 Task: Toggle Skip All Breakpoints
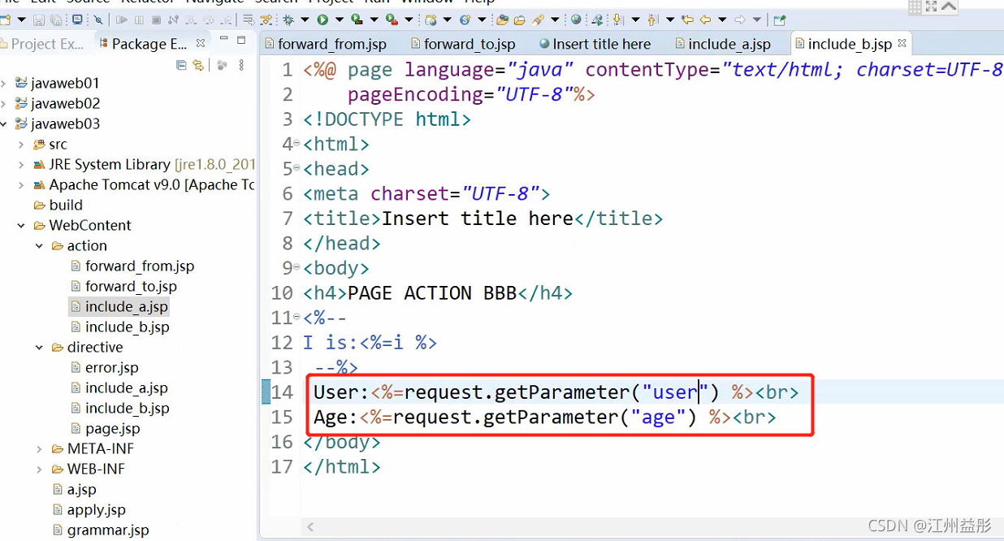[x=97, y=19]
